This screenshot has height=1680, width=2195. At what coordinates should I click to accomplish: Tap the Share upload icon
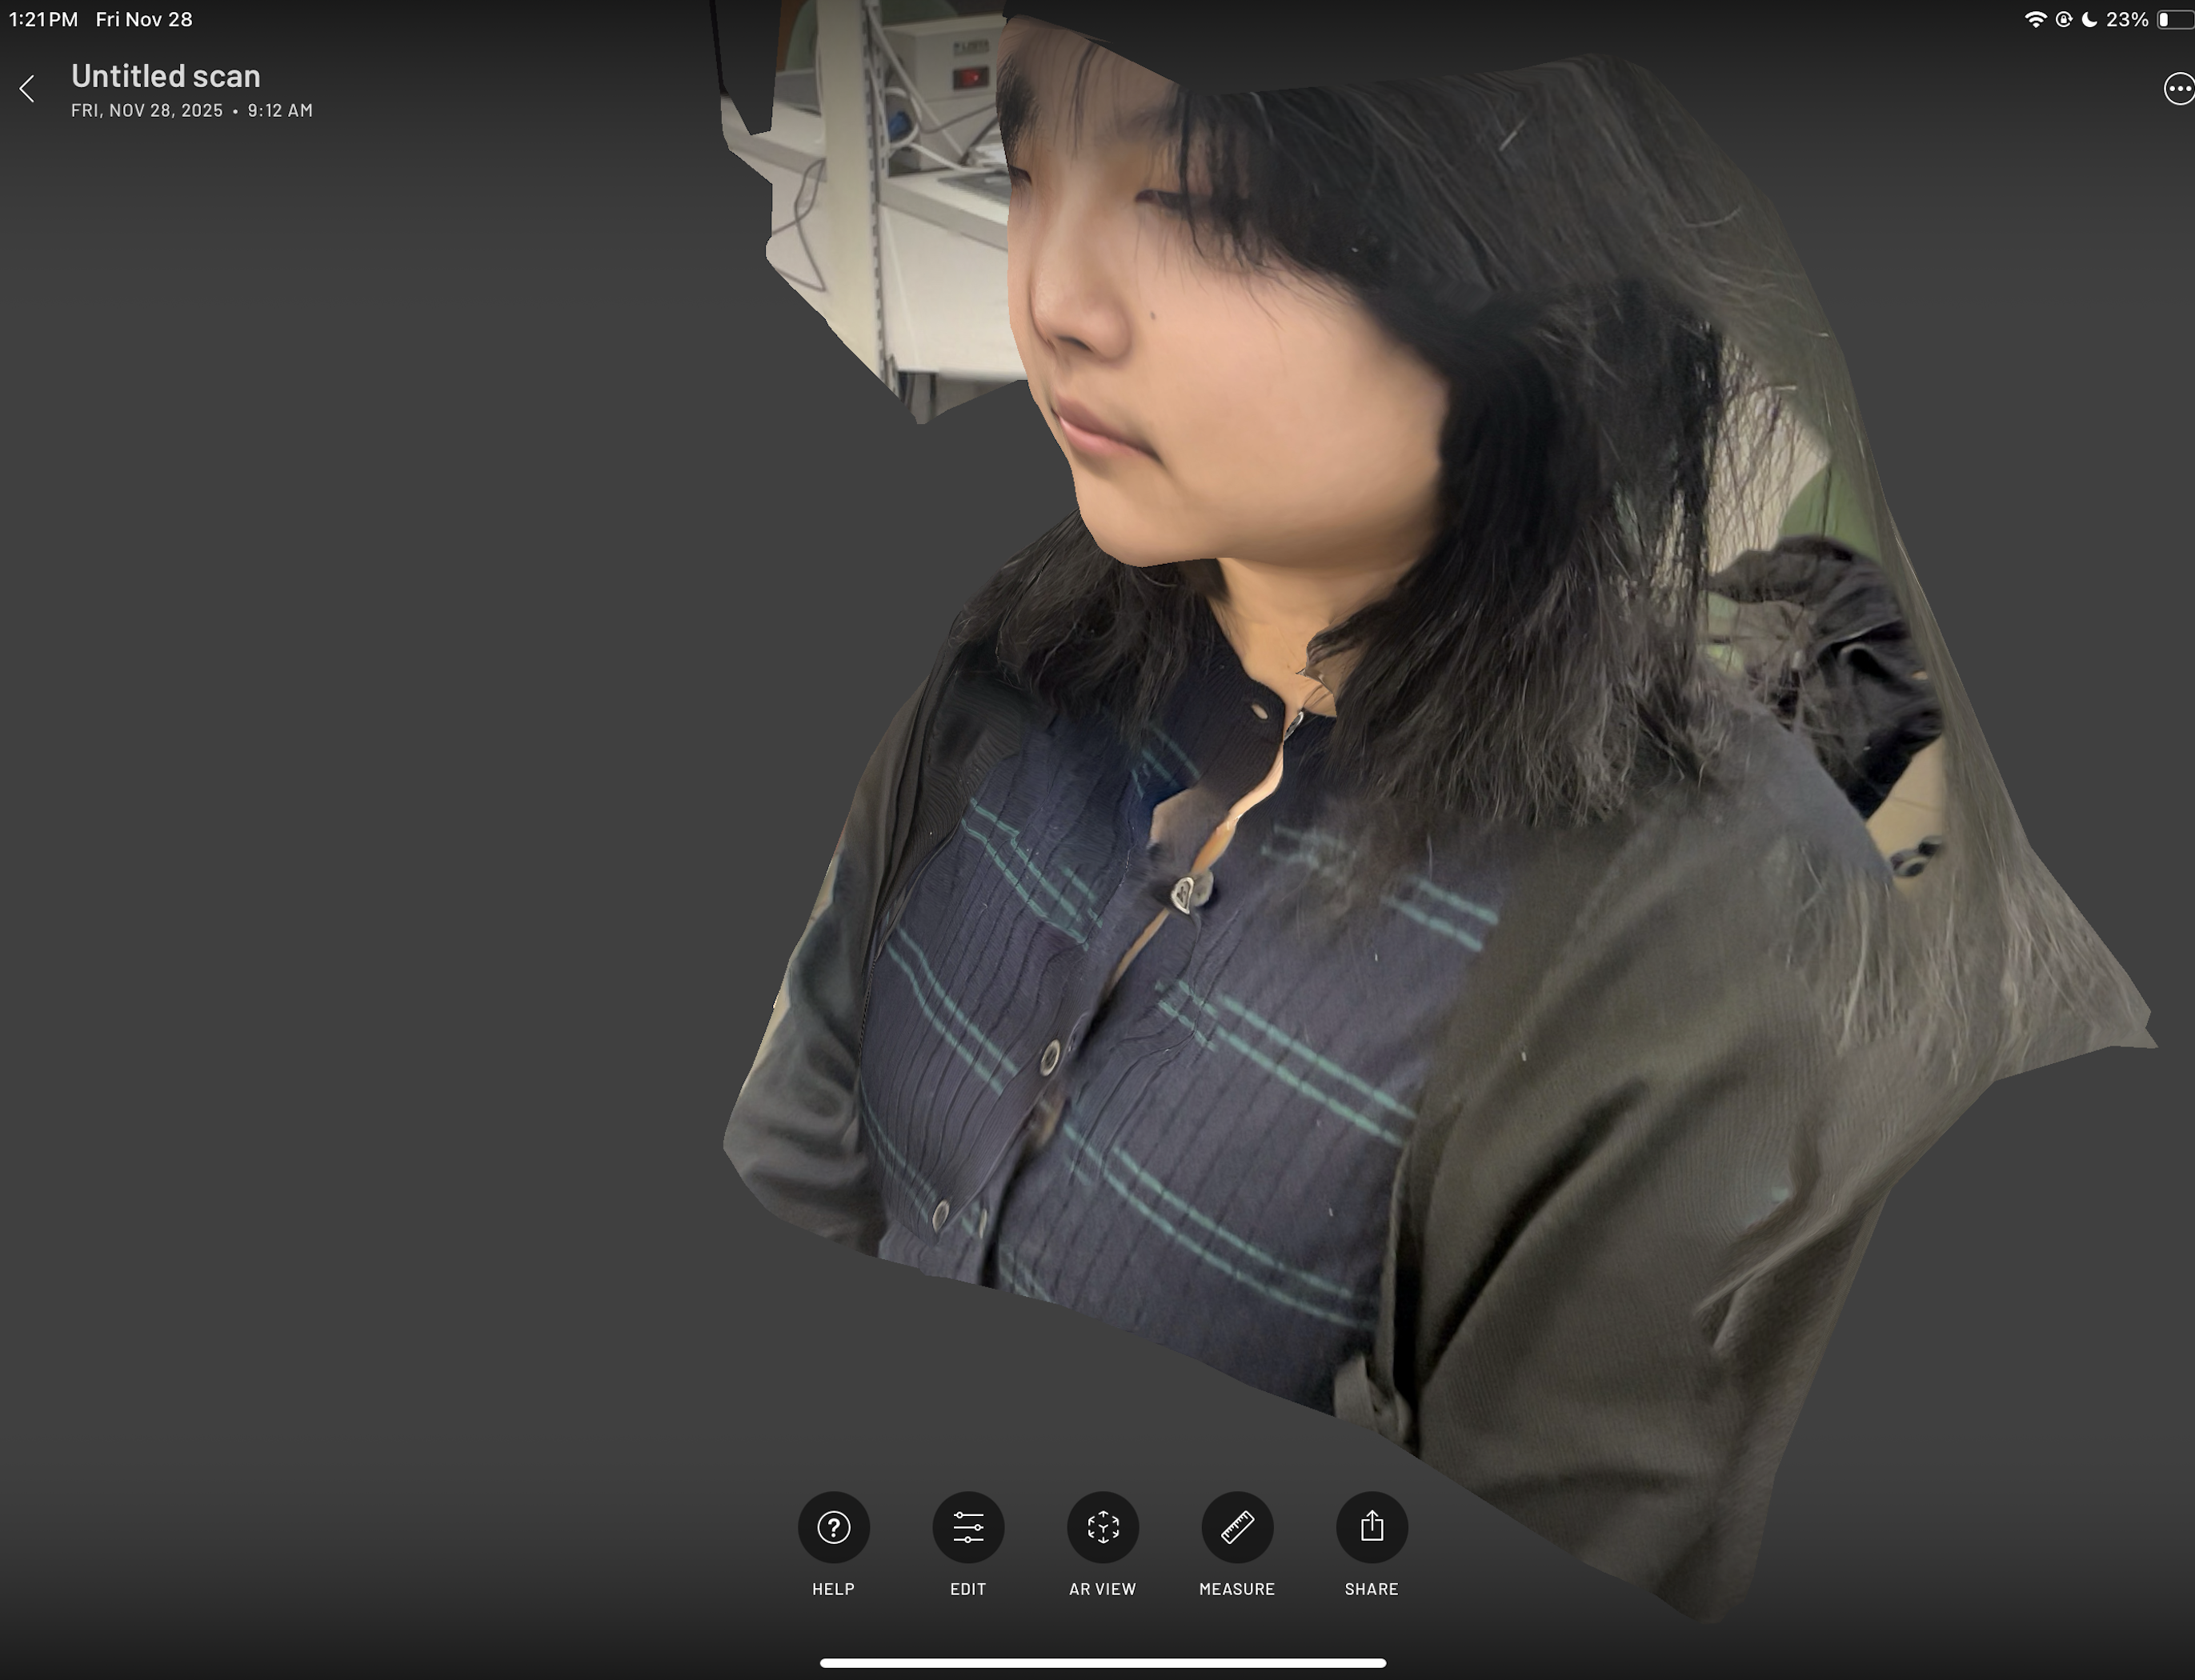click(x=1371, y=1527)
